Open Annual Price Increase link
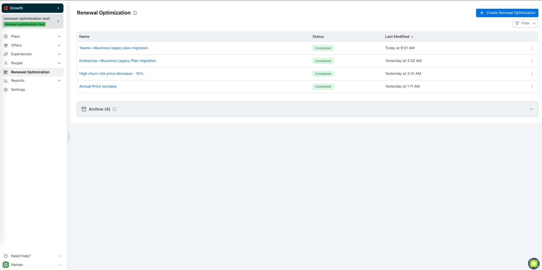 tap(98, 86)
